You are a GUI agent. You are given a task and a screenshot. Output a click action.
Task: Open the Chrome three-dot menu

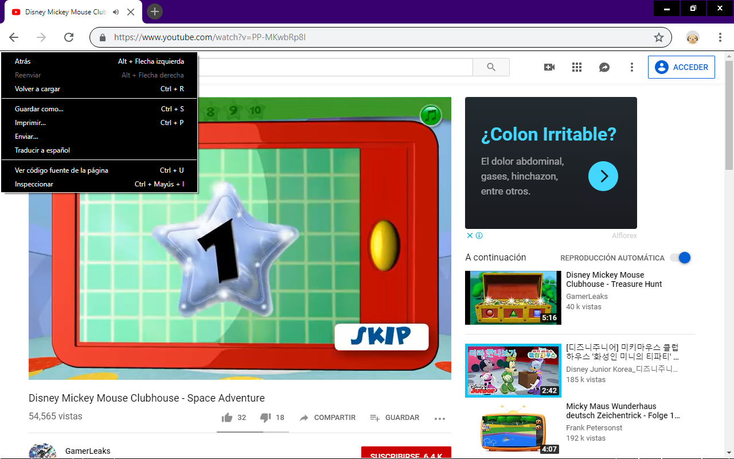(x=720, y=37)
